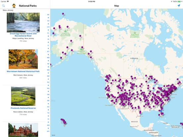Tap the park ranger mascot icon
Image resolution: width=183 pixels, height=137 pixels.
pyautogui.click(x=14, y=6)
